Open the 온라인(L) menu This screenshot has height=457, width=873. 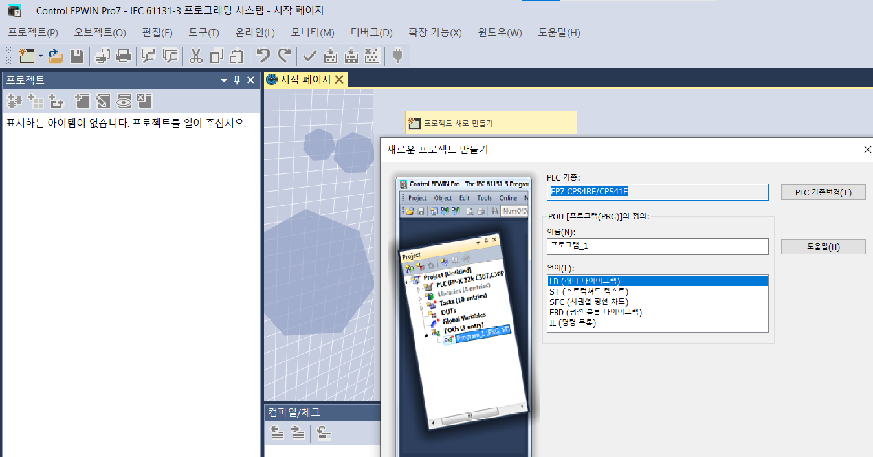pyautogui.click(x=255, y=33)
